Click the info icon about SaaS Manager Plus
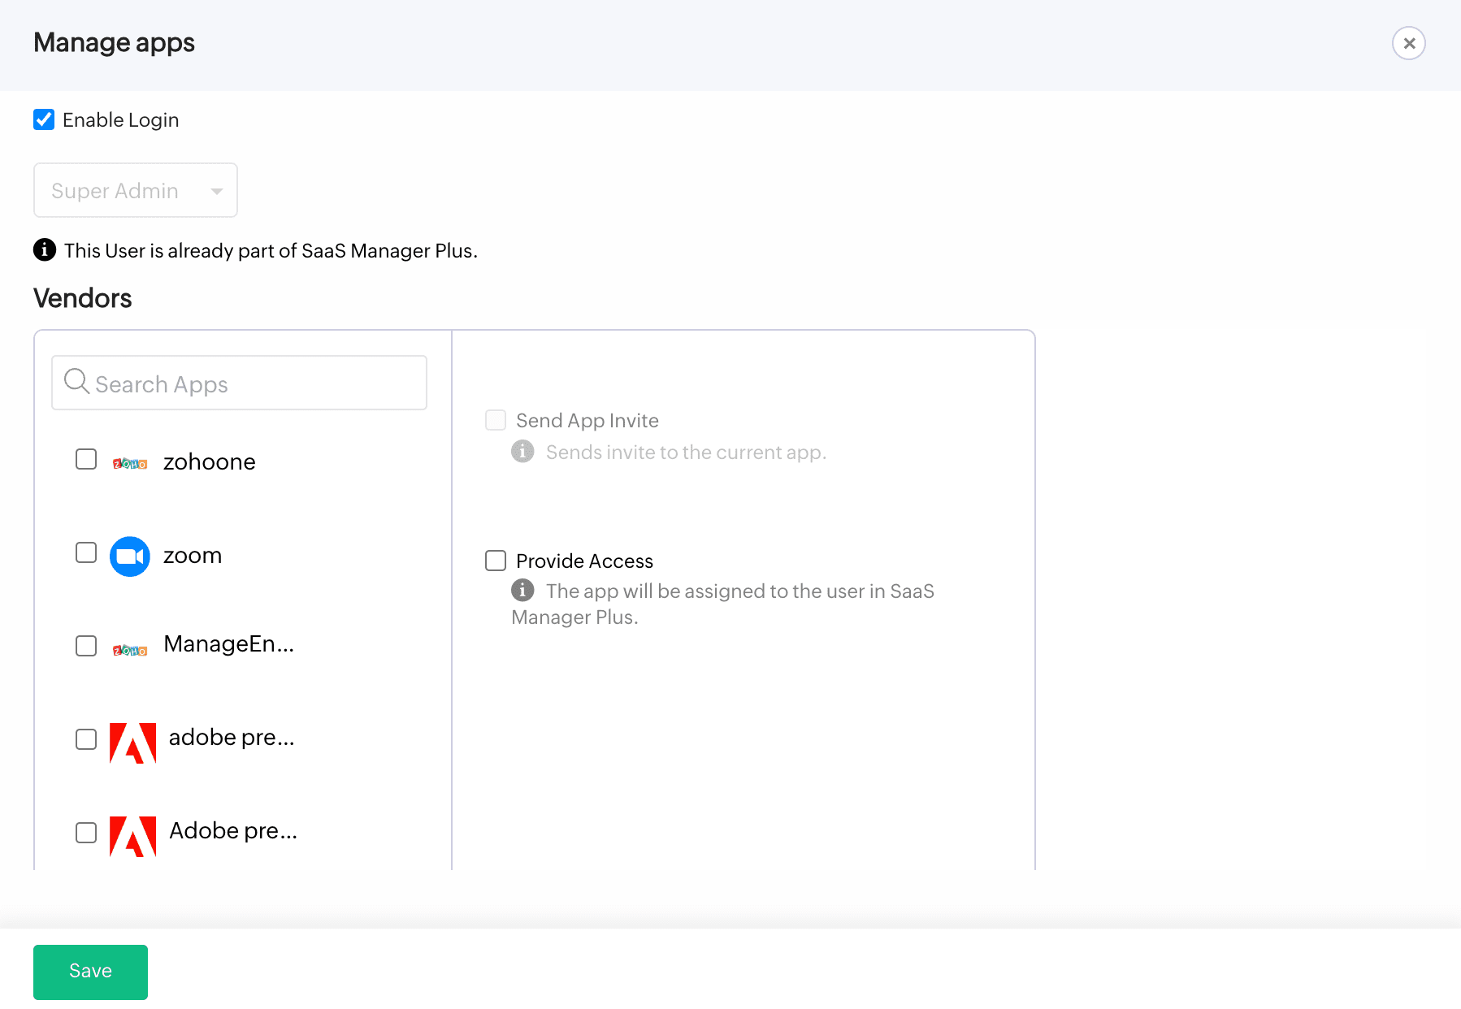The height and width of the screenshot is (1009, 1461). (x=45, y=250)
